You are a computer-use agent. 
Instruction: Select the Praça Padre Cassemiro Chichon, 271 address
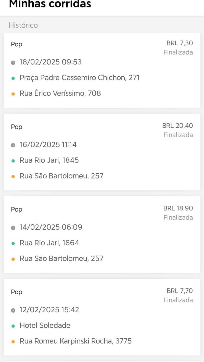pyautogui.click(x=80, y=78)
